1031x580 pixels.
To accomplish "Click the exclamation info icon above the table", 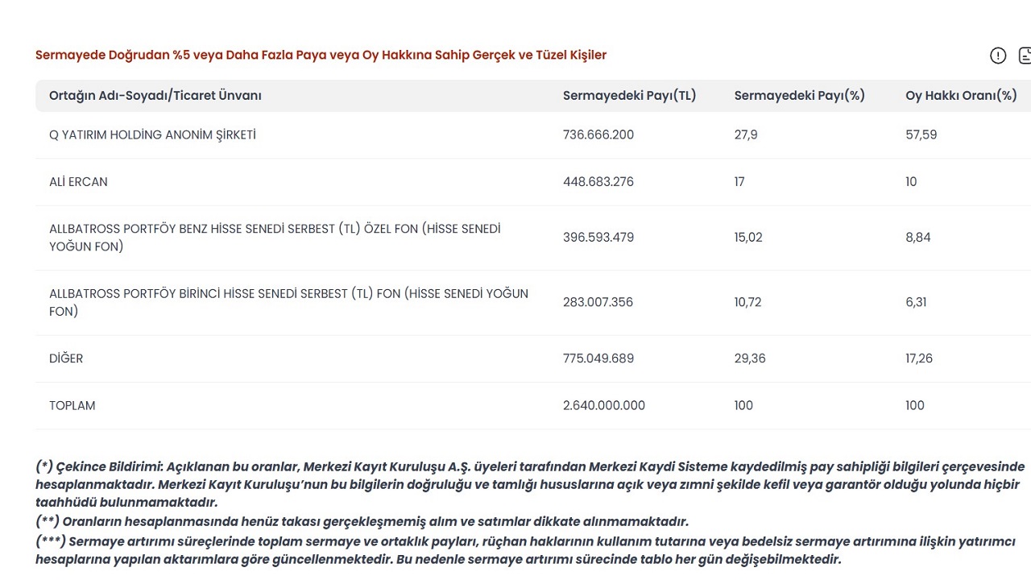I will (x=998, y=56).
